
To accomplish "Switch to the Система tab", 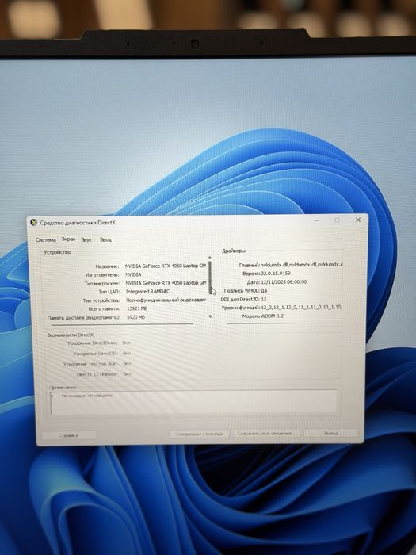I will pyautogui.click(x=46, y=240).
